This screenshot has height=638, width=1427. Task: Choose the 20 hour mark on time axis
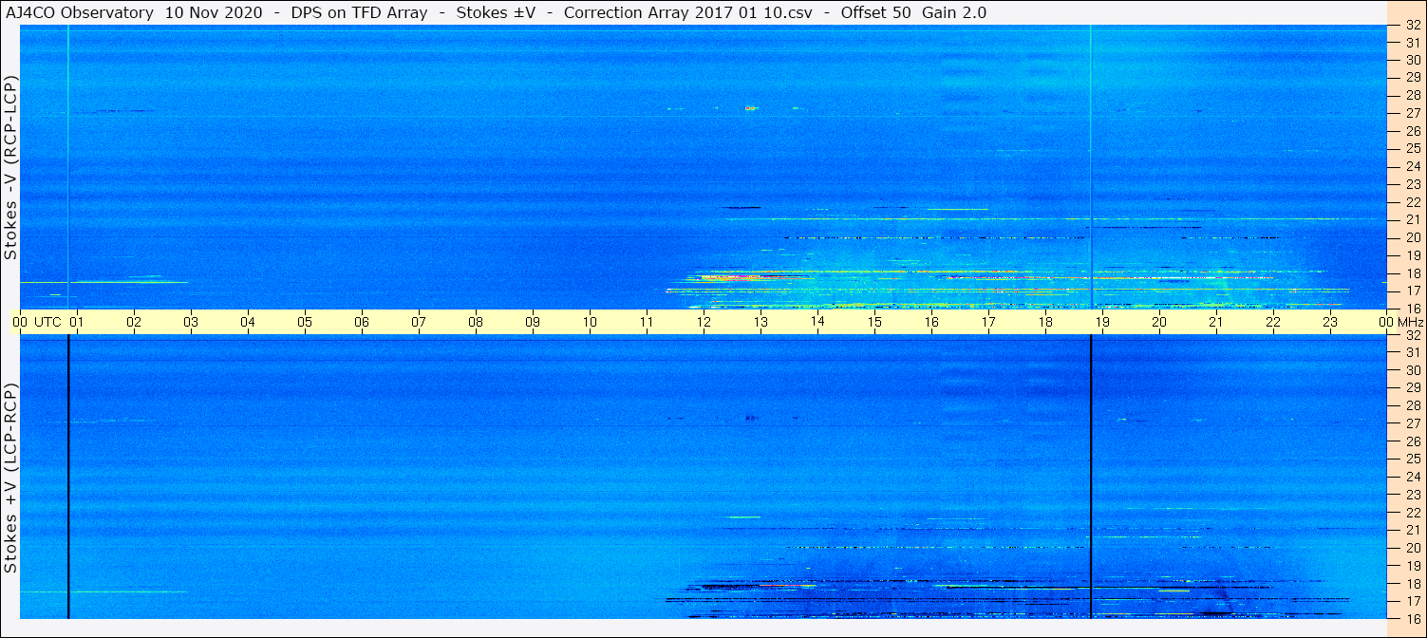[1159, 322]
